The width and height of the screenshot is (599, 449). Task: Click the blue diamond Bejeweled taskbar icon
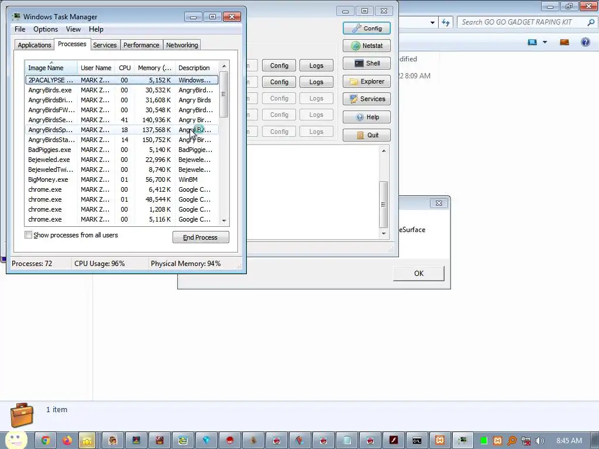pos(206,441)
